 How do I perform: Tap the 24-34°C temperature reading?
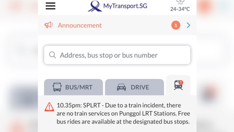[x=180, y=9]
